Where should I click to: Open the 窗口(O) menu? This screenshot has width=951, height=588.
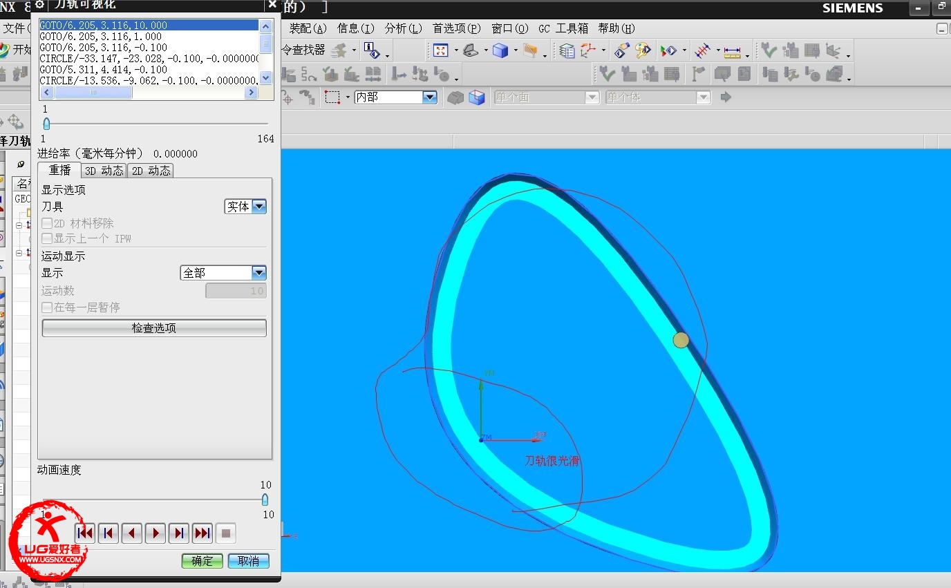510,28
